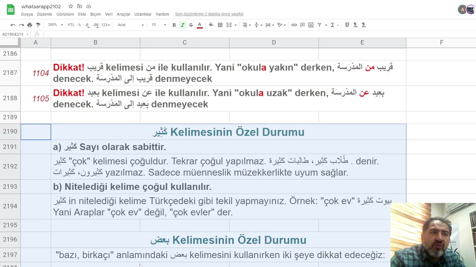Open the text color picker
Image resolution: width=476 pixels, height=267 pixels.
click(x=200, y=25)
